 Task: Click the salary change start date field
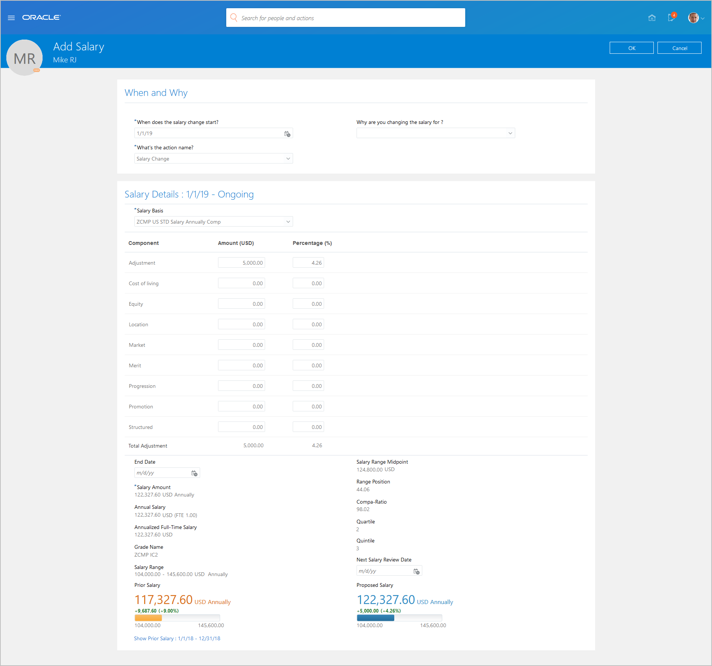click(214, 133)
